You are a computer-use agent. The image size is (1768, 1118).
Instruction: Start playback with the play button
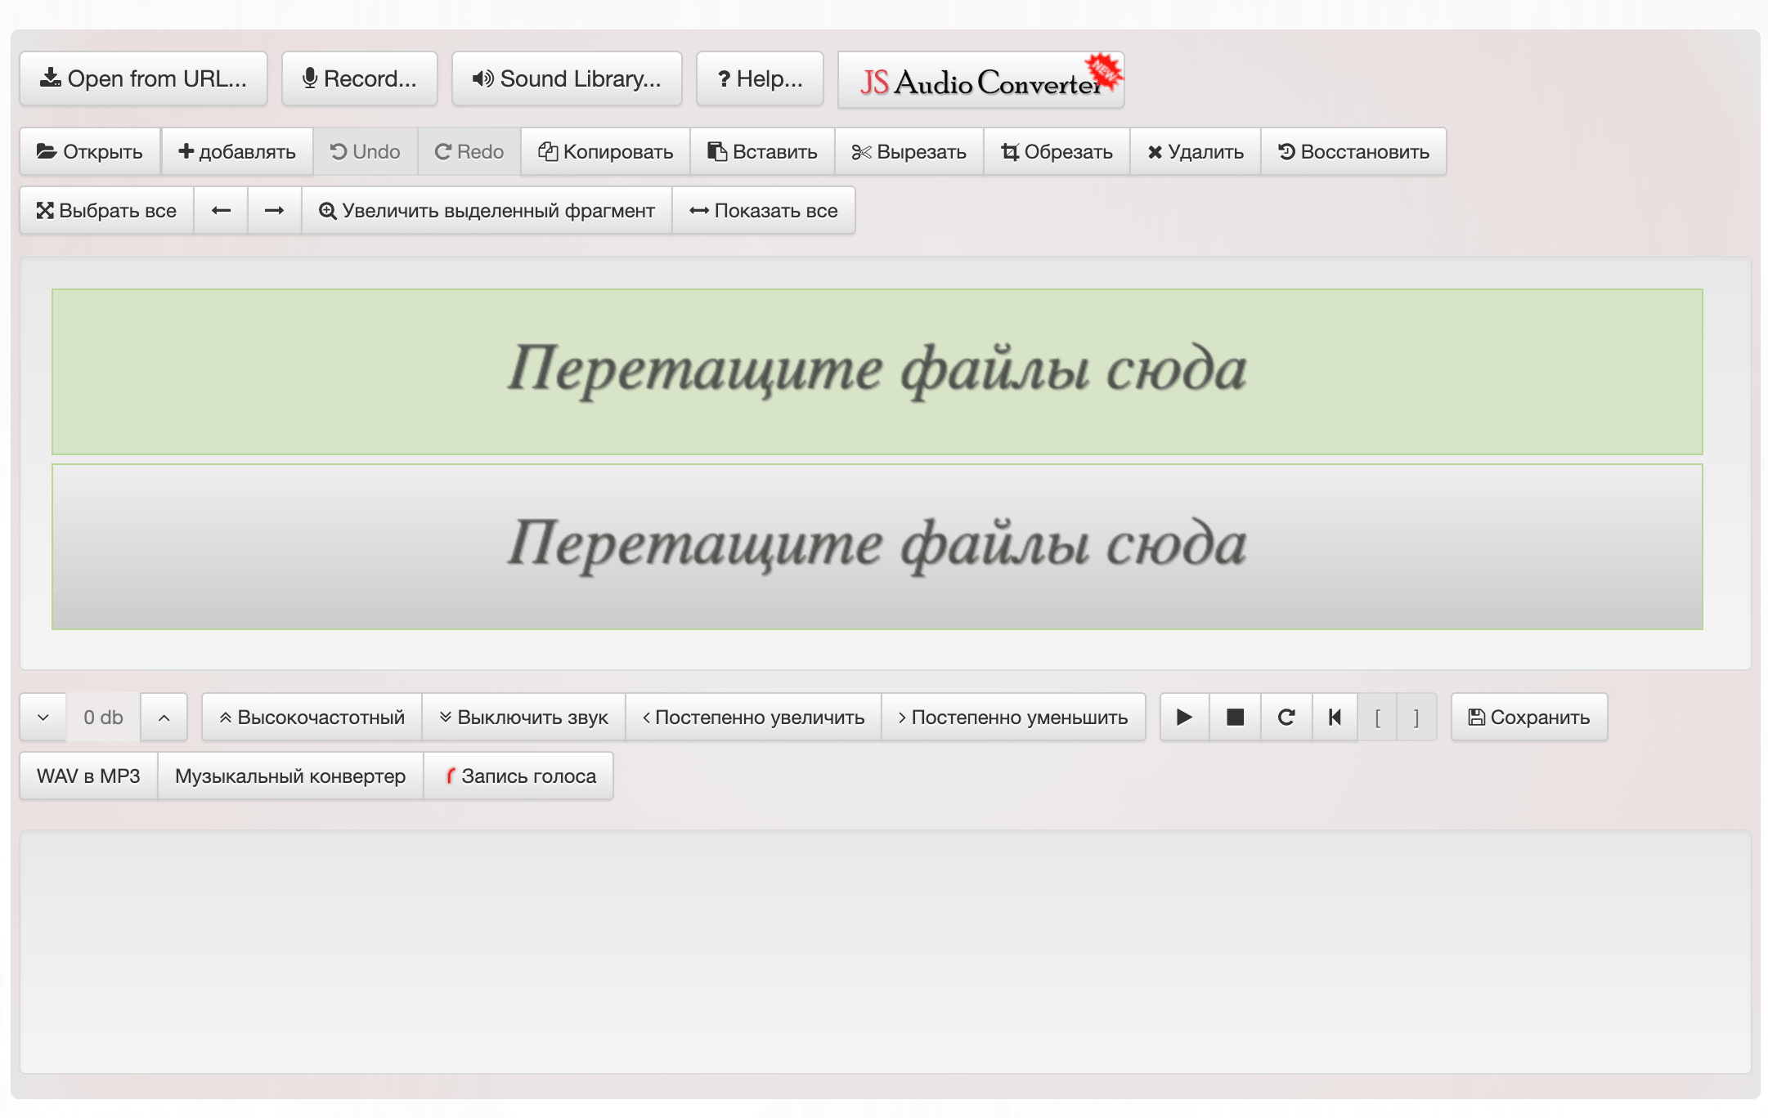coord(1184,718)
